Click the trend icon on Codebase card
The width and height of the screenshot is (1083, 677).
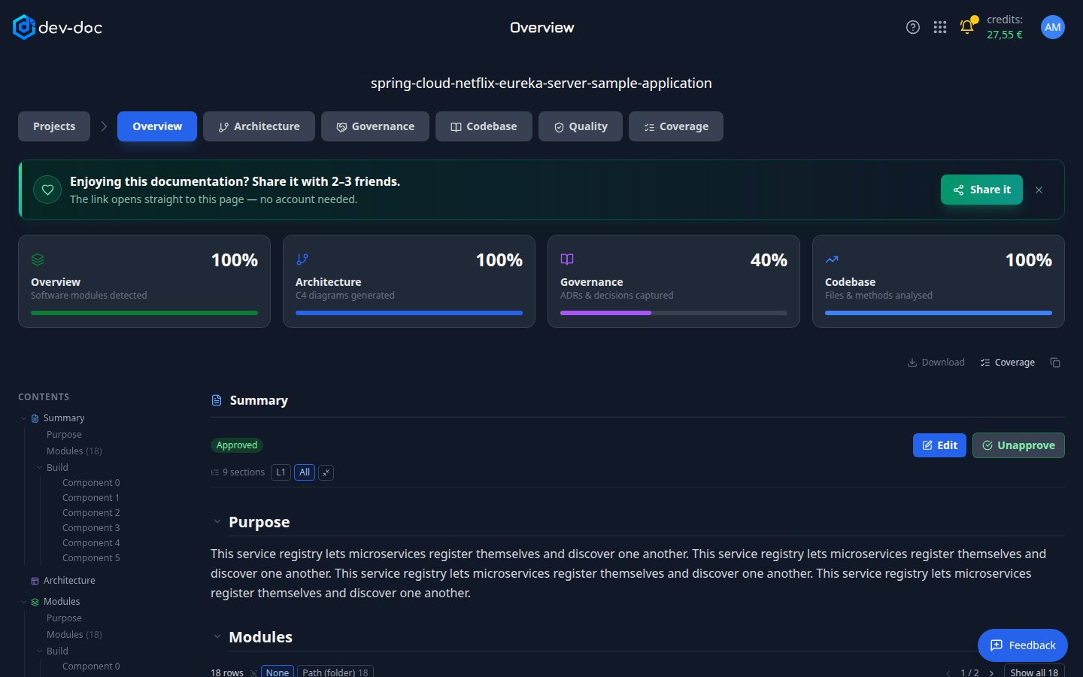[x=832, y=260]
